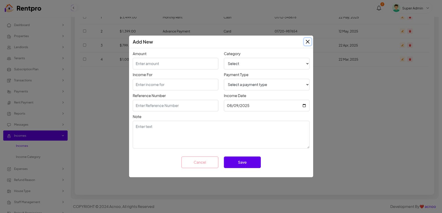This screenshot has width=442, height=213.
Task: Click the sidebar collapse arrow icon
Action: pos(73,8)
